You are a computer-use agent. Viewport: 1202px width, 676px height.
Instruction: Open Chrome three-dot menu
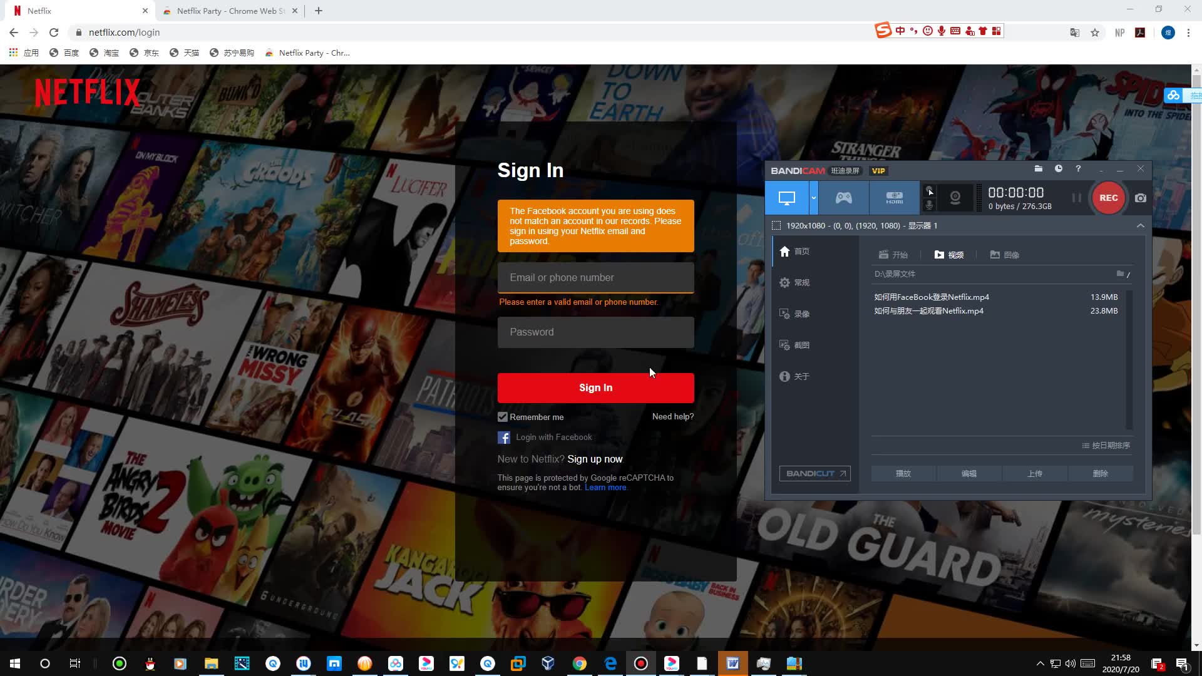tap(1188, 33)
